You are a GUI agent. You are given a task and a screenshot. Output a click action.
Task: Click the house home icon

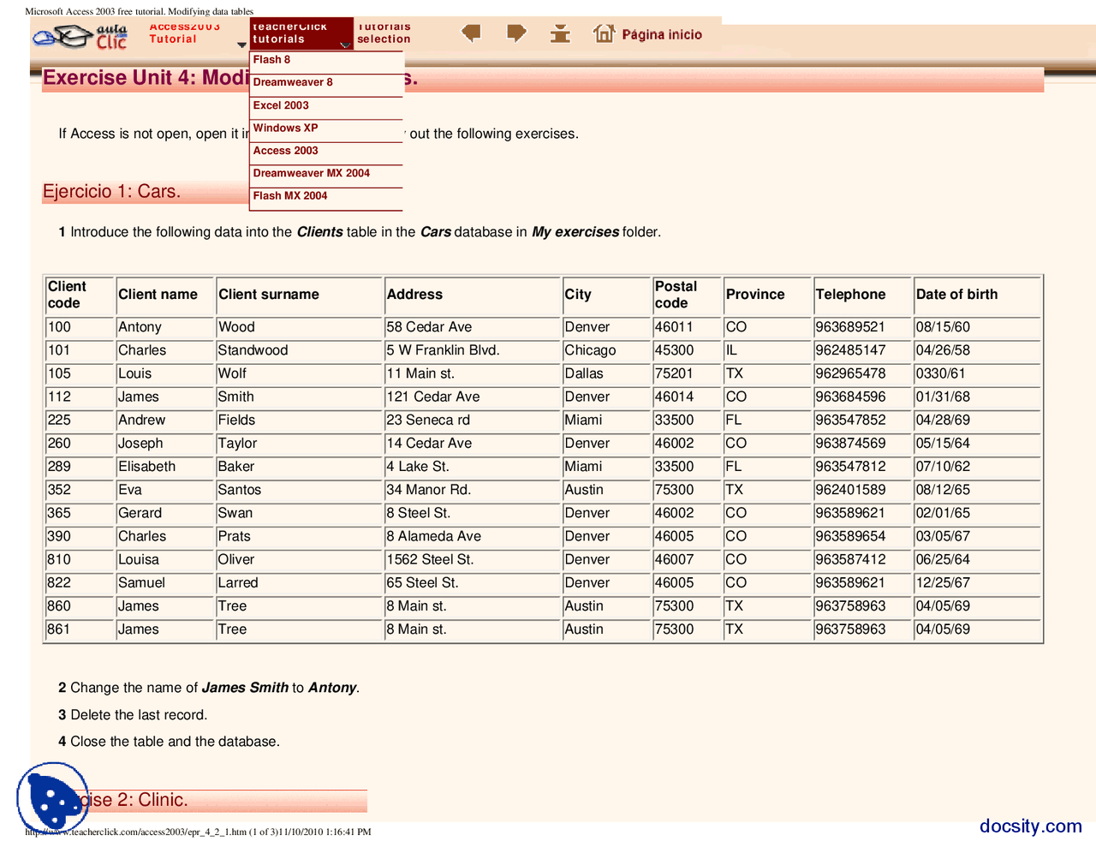coord(604,33)
